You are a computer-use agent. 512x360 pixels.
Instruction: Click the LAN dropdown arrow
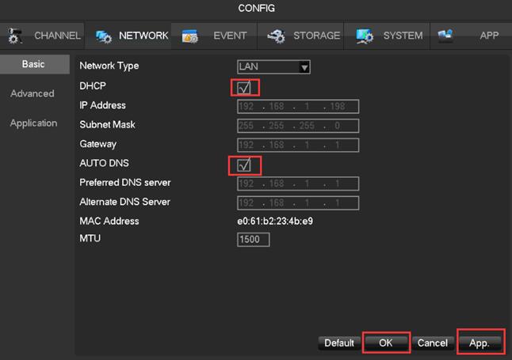[304, 67]
